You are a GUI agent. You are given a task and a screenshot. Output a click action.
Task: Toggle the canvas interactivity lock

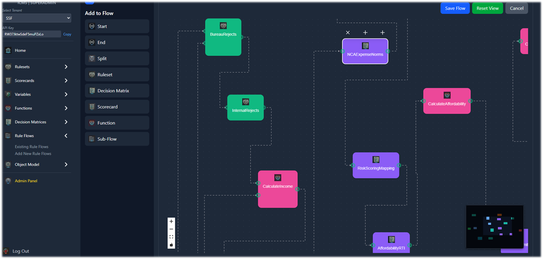(171, 245)
